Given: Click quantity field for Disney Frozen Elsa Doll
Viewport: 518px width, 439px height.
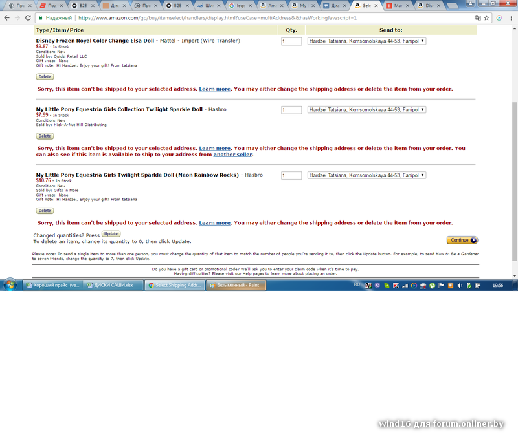Looking at the screenshot, I should click(291, 41).
